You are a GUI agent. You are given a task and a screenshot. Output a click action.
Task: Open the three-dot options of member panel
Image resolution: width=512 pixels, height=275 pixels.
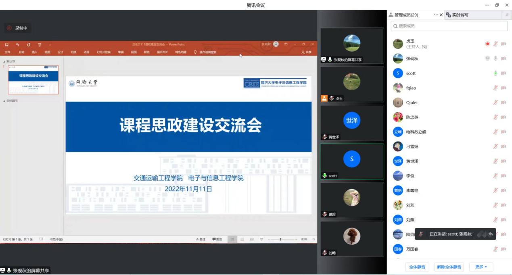436,15
